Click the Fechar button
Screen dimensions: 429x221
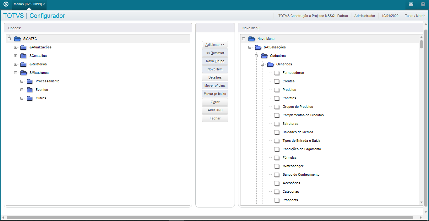tap(215, 118)
